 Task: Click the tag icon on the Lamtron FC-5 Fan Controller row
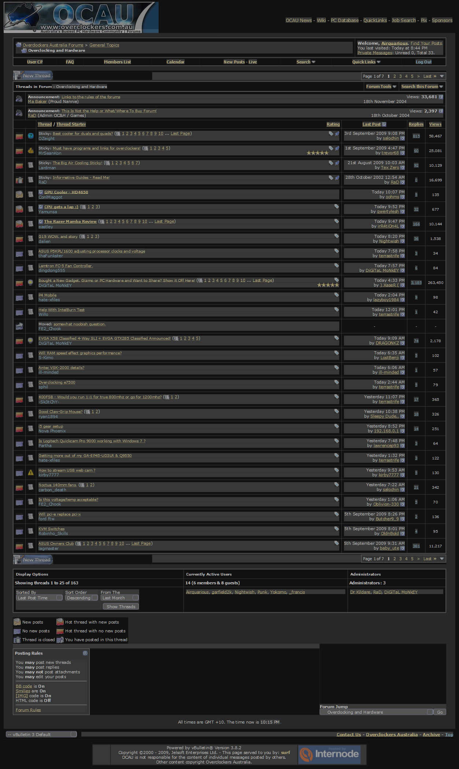pyautogui.click(x=336, y=265)
